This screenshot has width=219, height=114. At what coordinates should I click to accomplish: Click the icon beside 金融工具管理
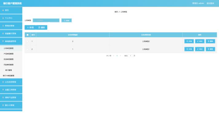click(3, 90)
